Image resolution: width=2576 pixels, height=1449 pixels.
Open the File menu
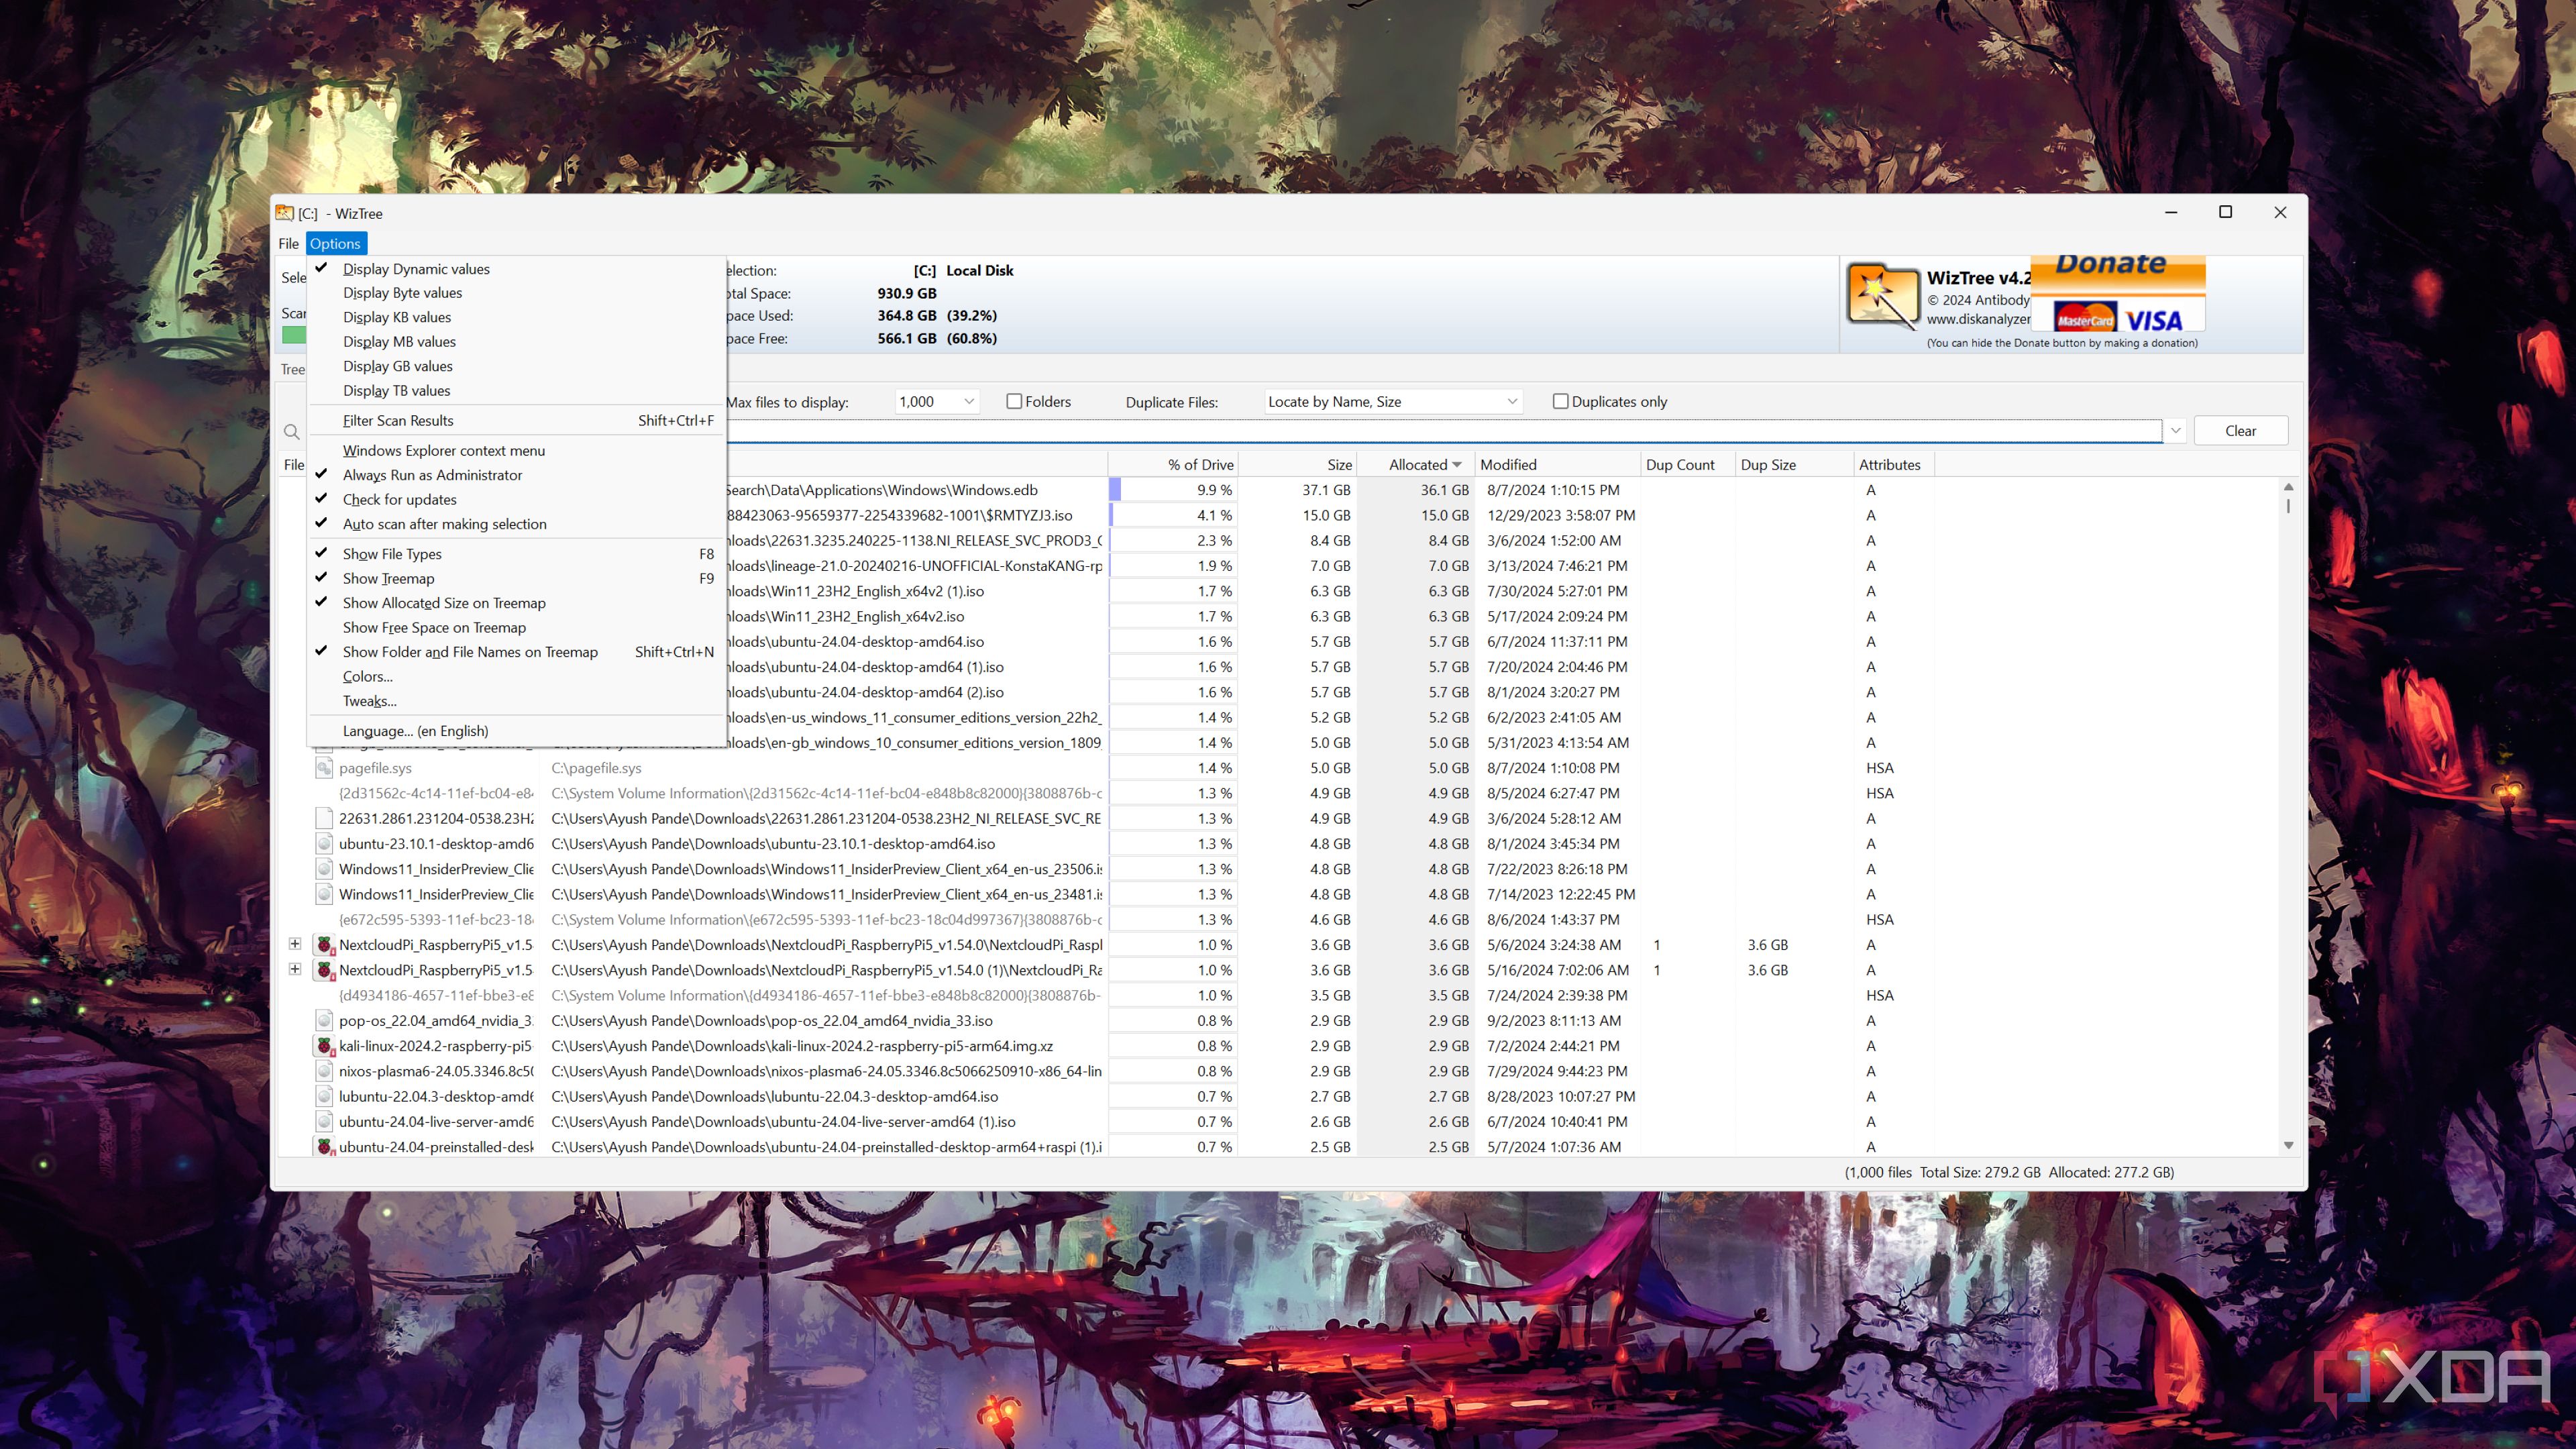[288, 244]
